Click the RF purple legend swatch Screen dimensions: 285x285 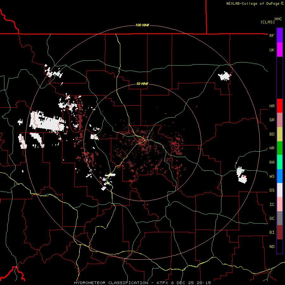coord(280,35)
